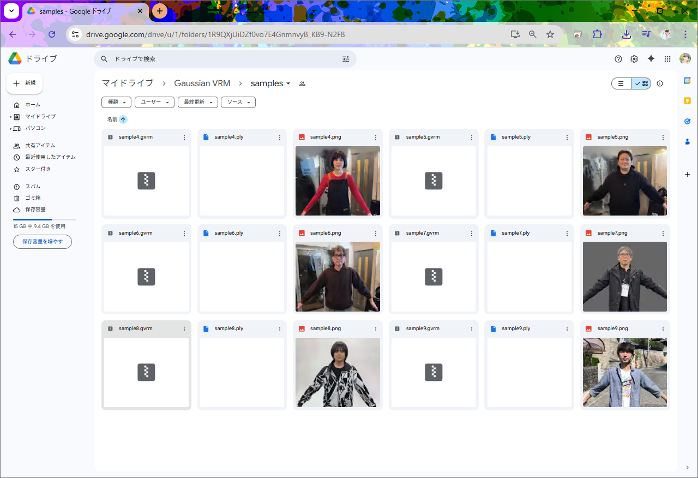698x478 pixels.
Task: Select sample8.png thumbnail
Action: (x=338, y=372)
